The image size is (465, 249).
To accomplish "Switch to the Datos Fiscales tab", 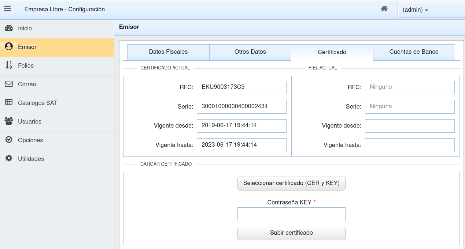I will tap(168, 52).
